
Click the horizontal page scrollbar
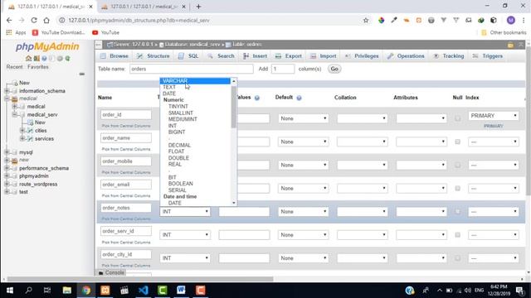click(140, 279)
